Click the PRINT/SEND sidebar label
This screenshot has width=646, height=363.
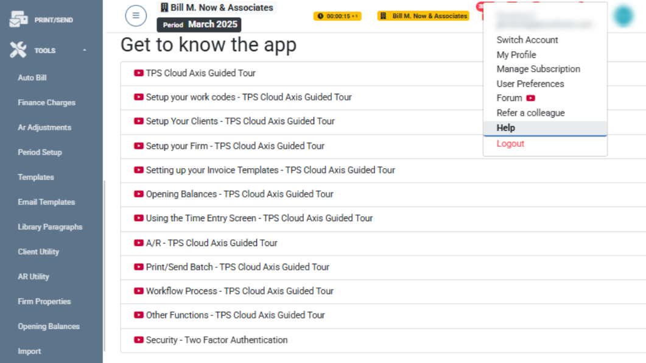(54, 19)
